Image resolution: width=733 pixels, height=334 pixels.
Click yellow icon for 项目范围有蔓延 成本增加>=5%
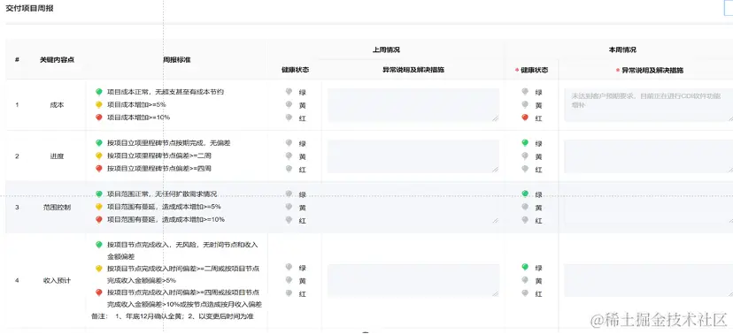tap(98, 206)
